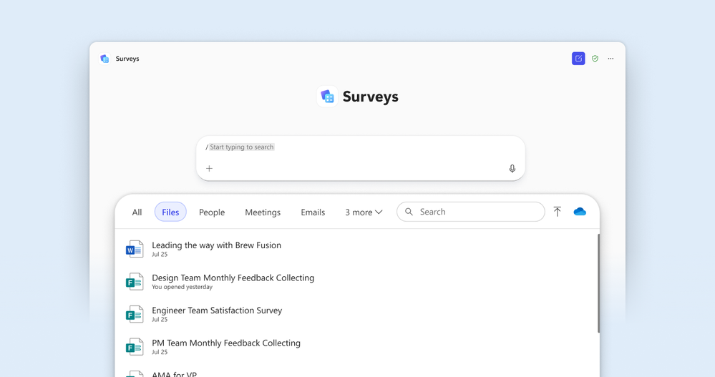The width and height of the screenshot is (715, 377).
Task: Switch to the All tab
Action: [x=137, y=212]
